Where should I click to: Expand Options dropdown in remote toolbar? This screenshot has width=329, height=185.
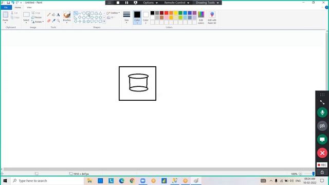(x=150, y=3)
